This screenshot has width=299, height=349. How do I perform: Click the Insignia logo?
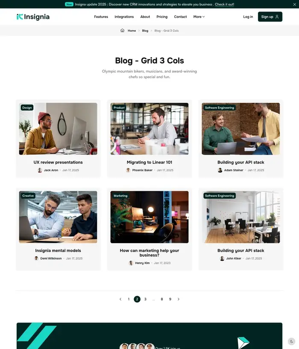pos(33,17)
